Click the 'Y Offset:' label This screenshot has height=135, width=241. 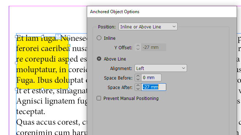[123, 48]
